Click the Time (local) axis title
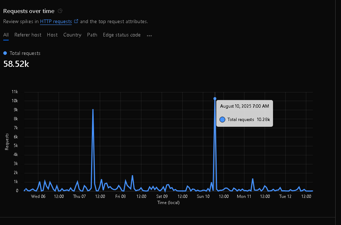 168,202
